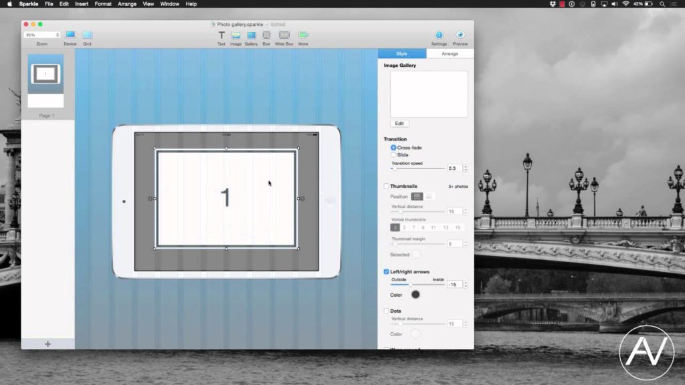
Task: Toggle the Grid icon
Action: 87,35
